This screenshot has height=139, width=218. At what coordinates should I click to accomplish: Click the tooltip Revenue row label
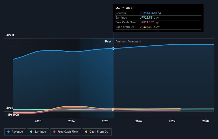coord(121,13)
